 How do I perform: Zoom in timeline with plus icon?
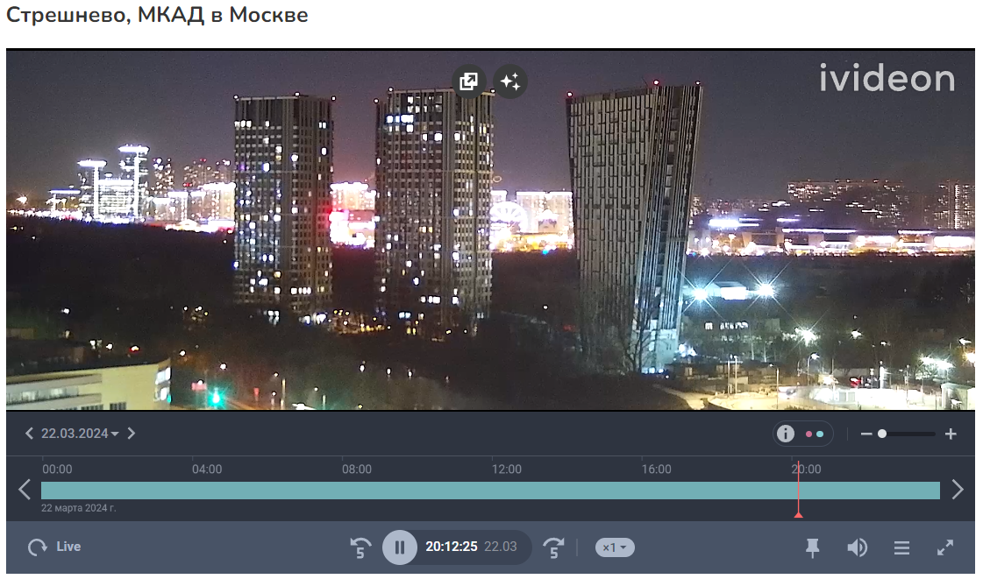[951, 434]
